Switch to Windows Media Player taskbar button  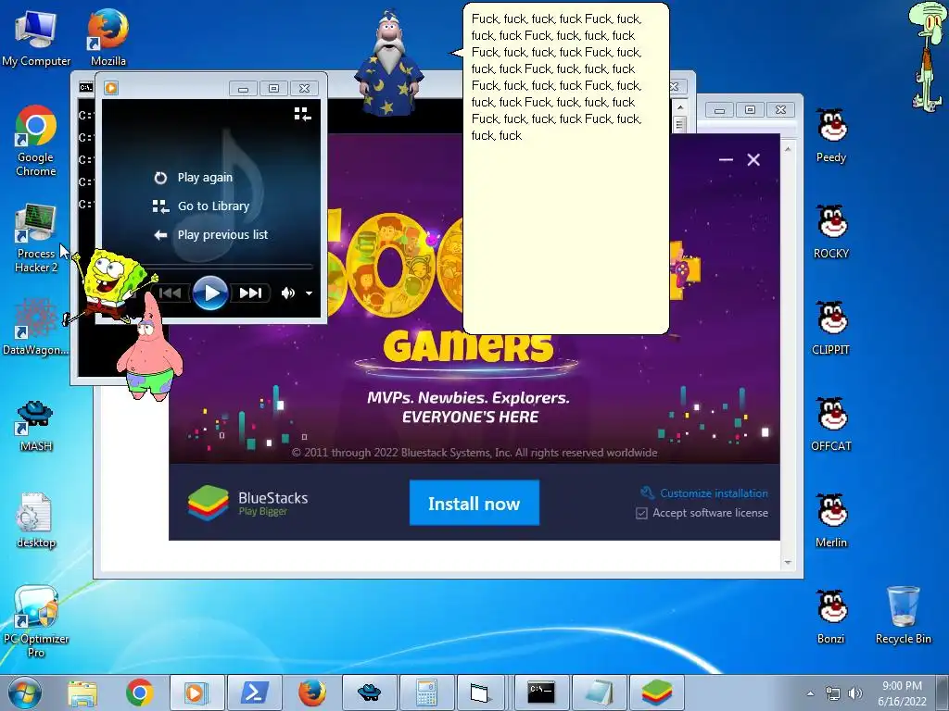(196, 692)
